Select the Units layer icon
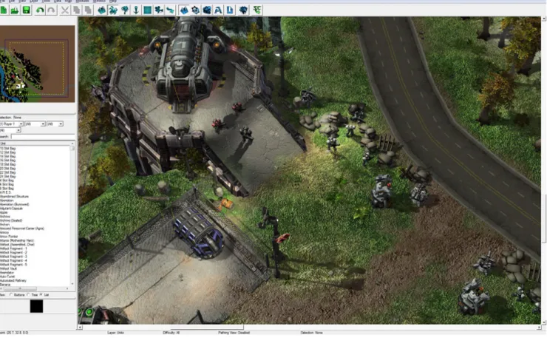 (x=113, y=10)
